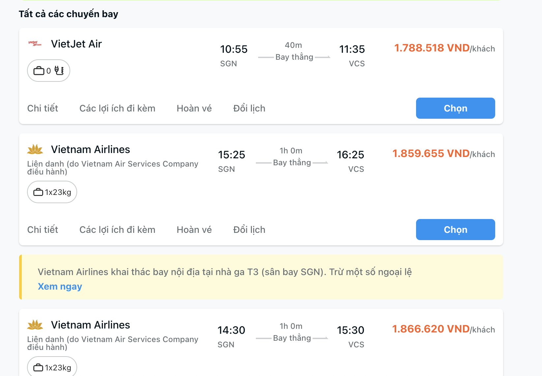Open Các lợi ích đi kèm for VietJet flight

[x=117, y=108]
